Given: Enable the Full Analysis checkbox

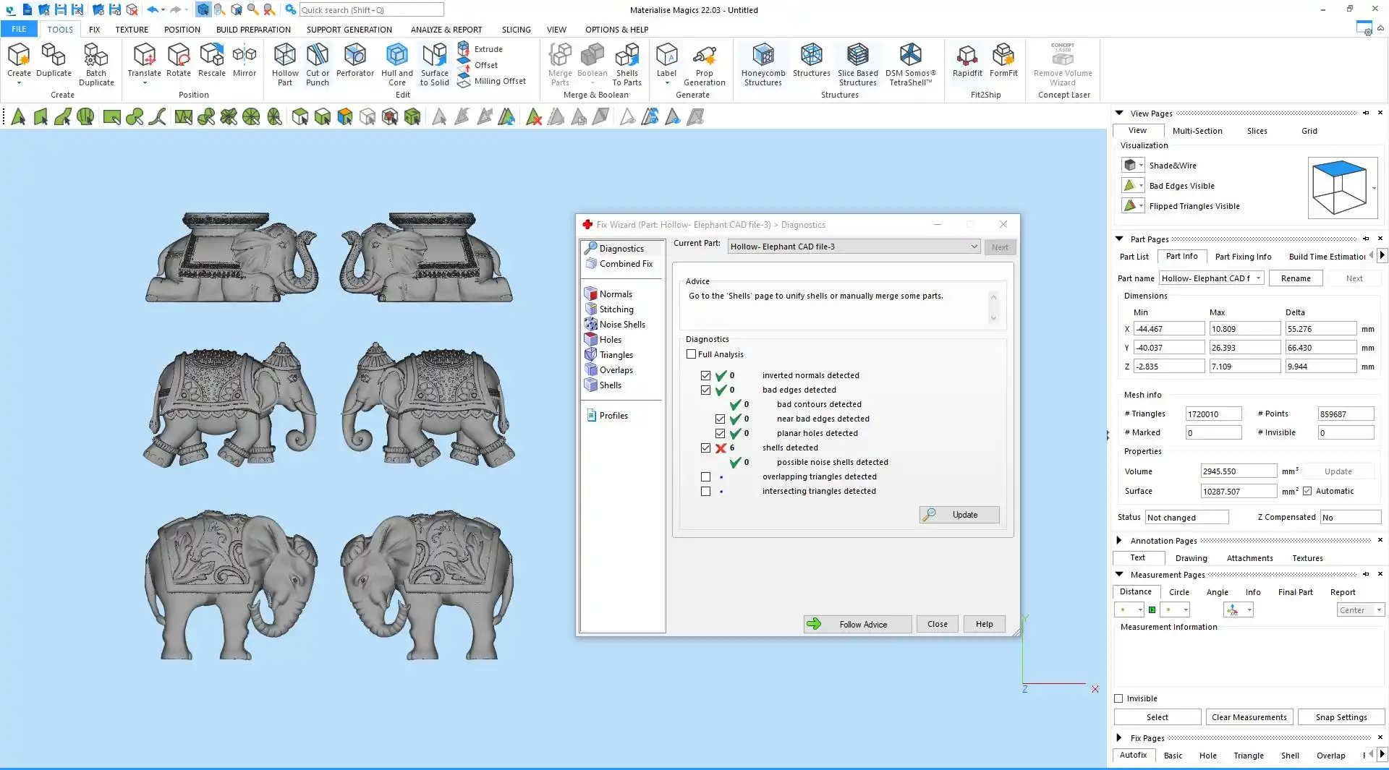Looking at the screenshot, I should (691, 354).
